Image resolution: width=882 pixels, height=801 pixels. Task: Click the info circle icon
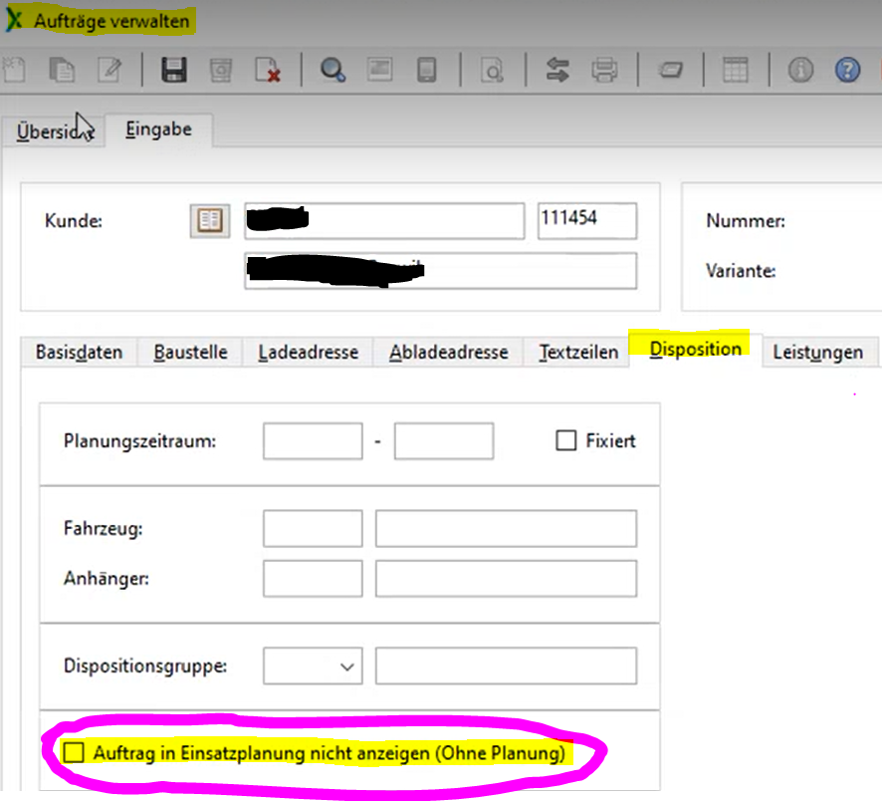click(x=801, y=70)
